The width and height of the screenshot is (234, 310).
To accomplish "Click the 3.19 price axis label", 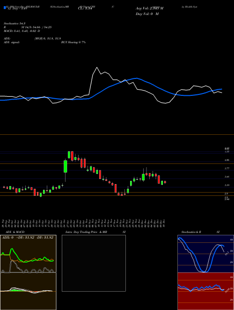I will point(227,185).
